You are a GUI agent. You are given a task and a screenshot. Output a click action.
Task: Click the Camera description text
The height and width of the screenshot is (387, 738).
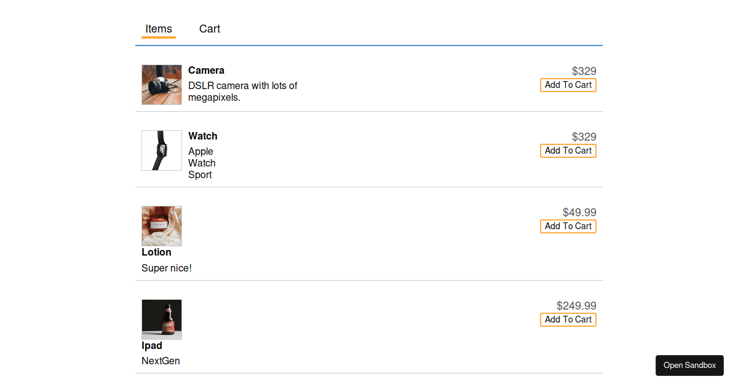[x=243, y=91]
